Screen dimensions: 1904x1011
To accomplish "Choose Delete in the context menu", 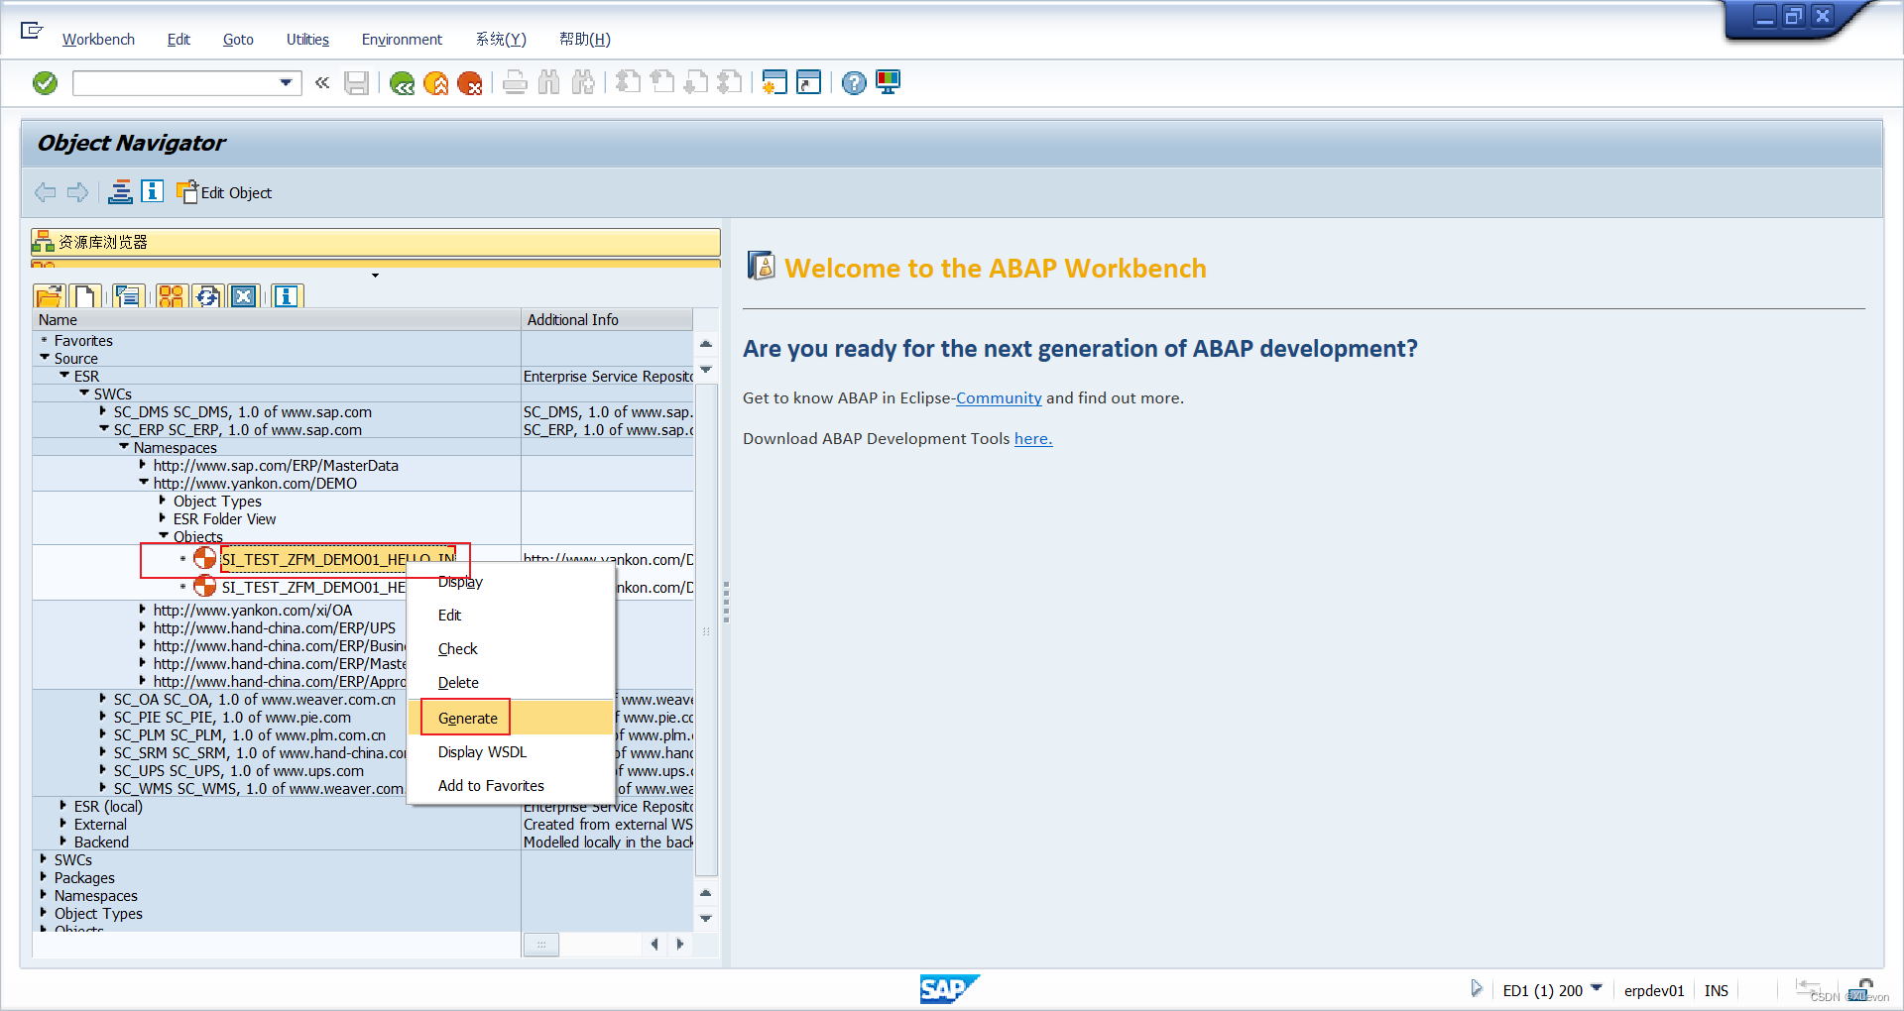I will [x=458, y=683].
